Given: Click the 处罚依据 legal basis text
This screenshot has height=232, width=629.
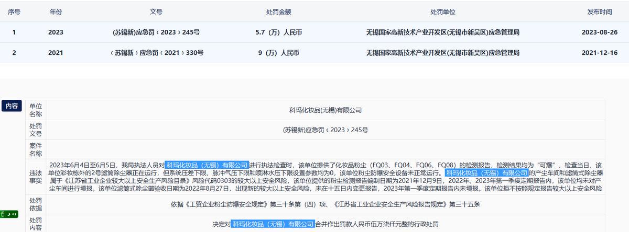Looking at the screenshot, I should coord(326,204).
